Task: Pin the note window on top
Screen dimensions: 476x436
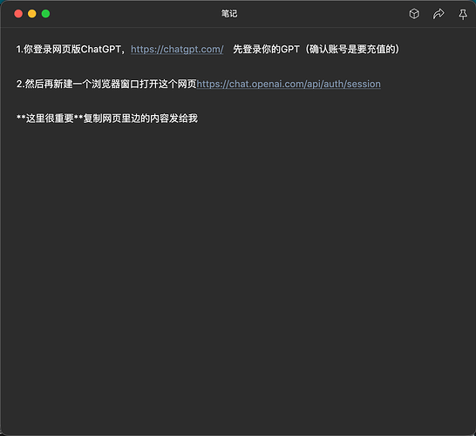Action: tap(463, 14)
